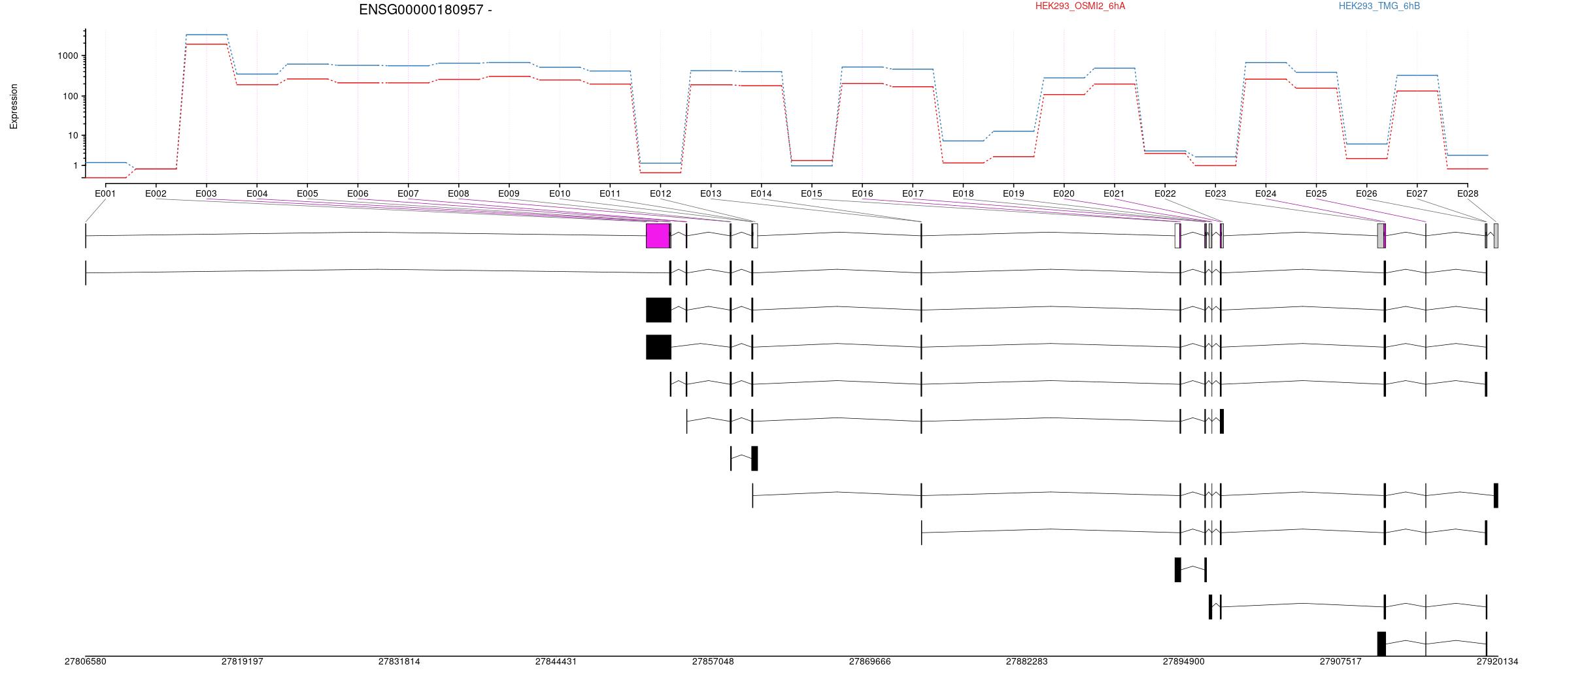The image size is (1569, 673).
Task: Select genomic coordinate 27819197
Action: coord(242,662)
